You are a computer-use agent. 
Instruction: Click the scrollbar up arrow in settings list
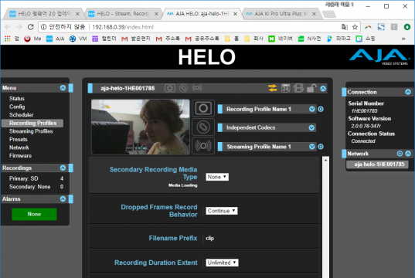[x=326, y=160]
